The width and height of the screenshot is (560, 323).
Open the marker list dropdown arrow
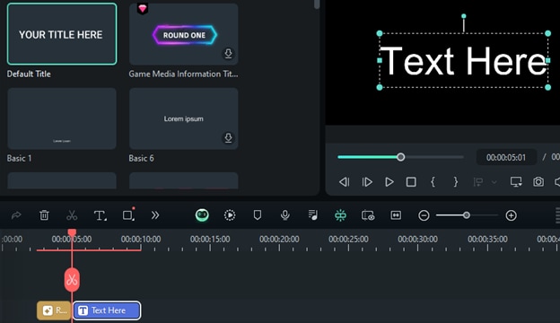click(494, 182)
